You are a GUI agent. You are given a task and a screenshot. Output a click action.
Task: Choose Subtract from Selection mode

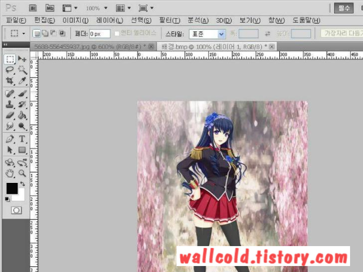(x=53, y=33)
